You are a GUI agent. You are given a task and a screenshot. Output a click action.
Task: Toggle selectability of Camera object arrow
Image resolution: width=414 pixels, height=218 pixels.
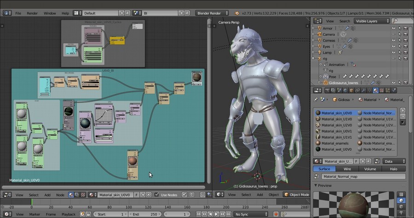(x=400, y=34)
